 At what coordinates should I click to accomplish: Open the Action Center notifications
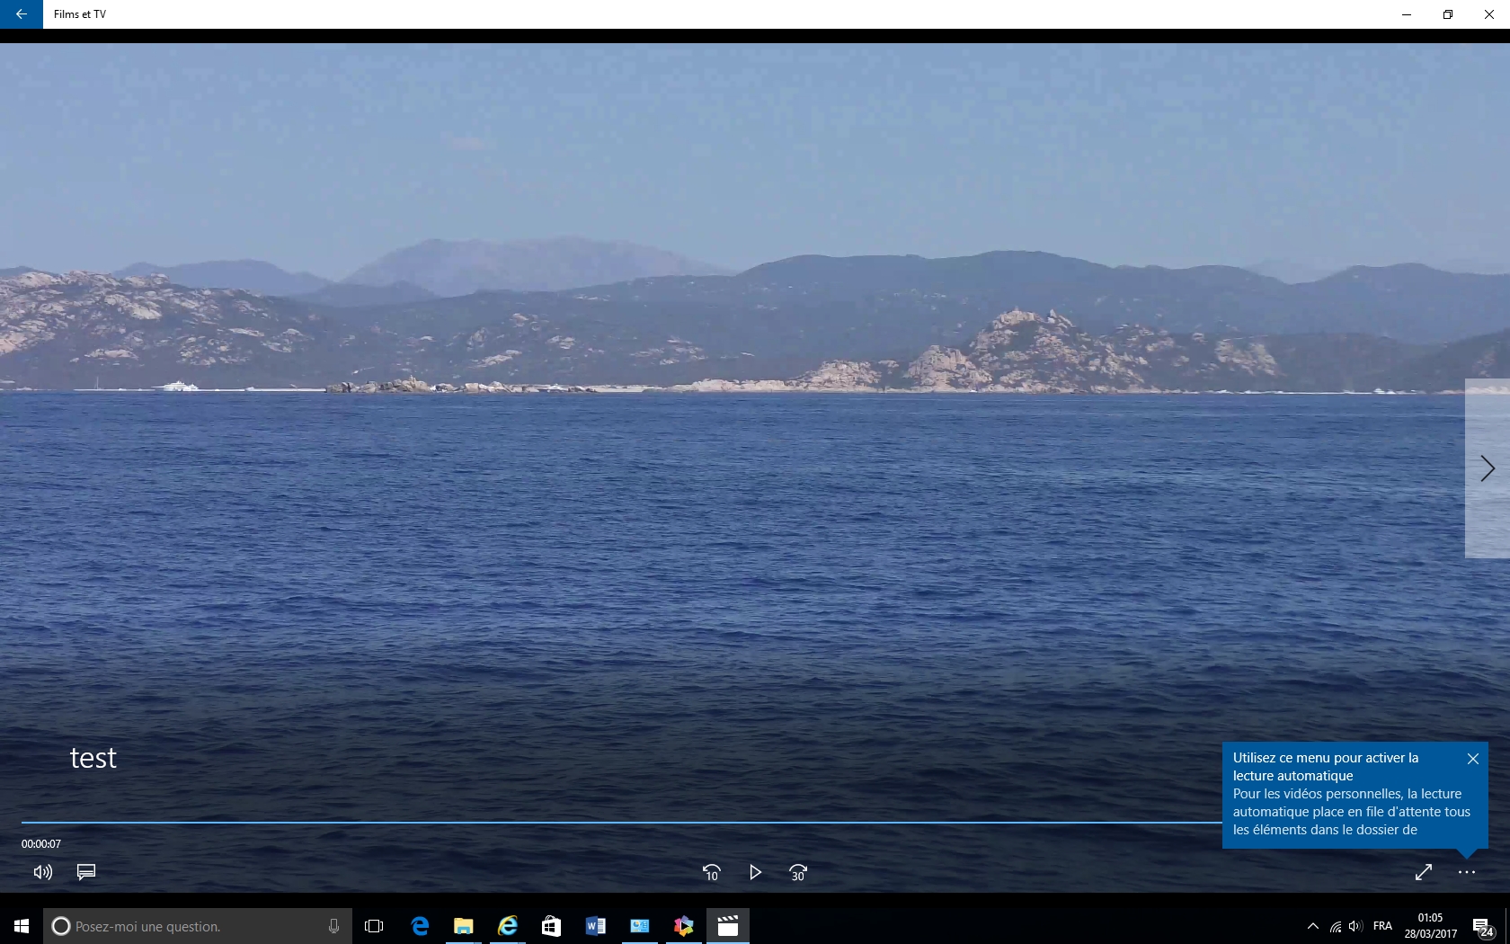coord(1484,926)
